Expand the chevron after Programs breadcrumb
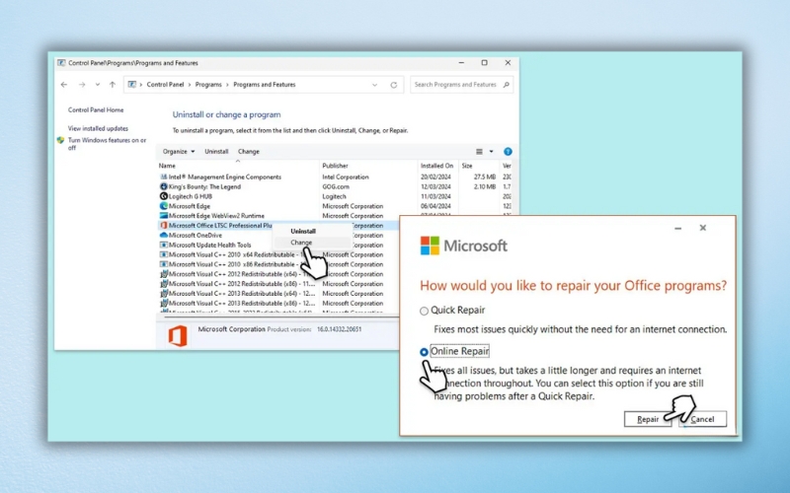Screen dimensions: 790x493 pos(228,85)
